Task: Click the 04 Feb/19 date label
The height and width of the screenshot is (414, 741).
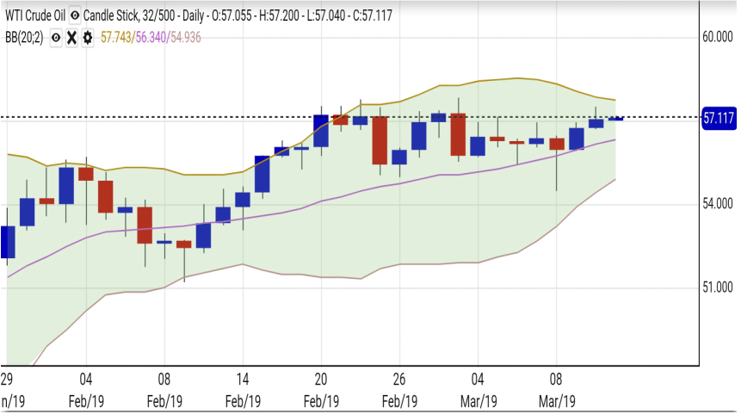Action: [86, 390]
